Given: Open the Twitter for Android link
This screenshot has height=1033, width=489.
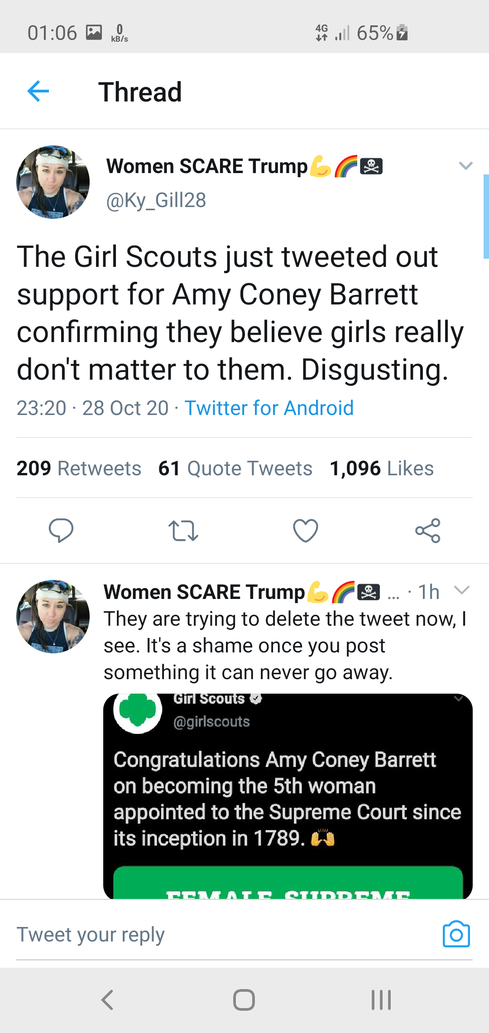Looking at the screenshot, I should pos(269,408).
